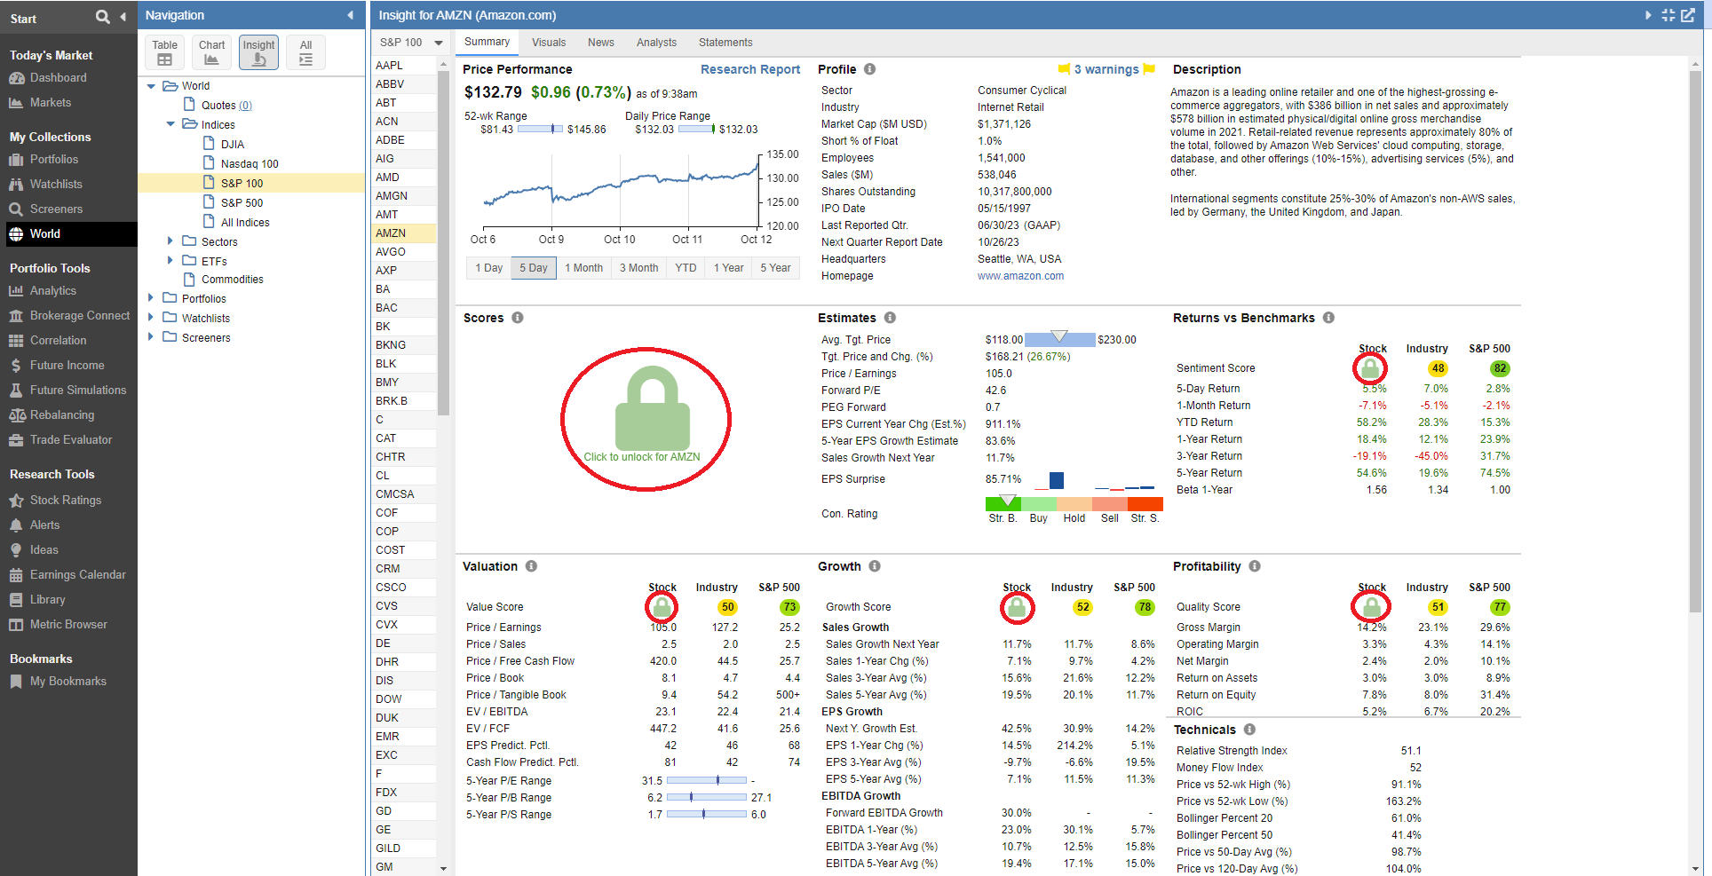Screen dimensions: 1712x876
Task: Expand the ETFs tree folder
Action: (170, 261)
